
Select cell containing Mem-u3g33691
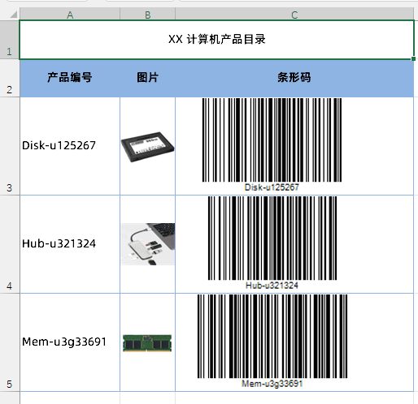pos(70,342)
